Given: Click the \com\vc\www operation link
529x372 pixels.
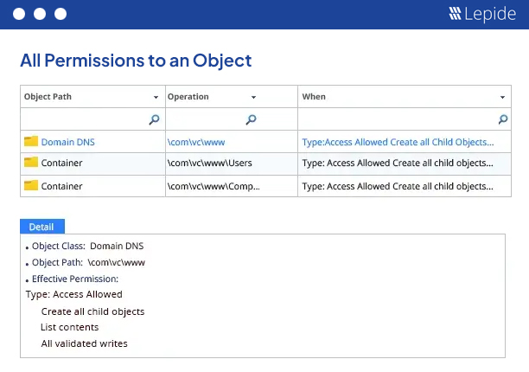Looking at the screenshot, I should point(196,142).
